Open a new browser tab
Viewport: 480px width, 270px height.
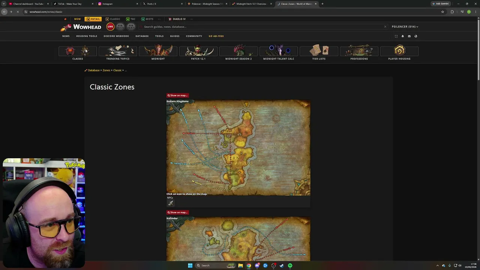322,4
